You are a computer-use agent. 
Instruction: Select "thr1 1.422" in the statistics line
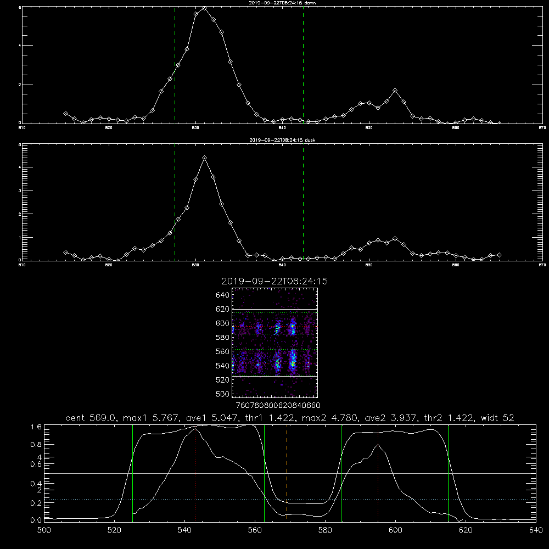[271, 418]
